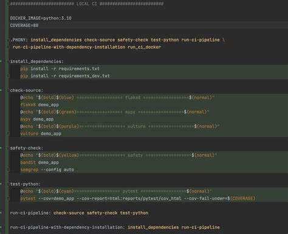The height and width of the screenshot is (234, 288).
Task: Click requirements_dev.txt in the pip install line
Action: [84, 76]
